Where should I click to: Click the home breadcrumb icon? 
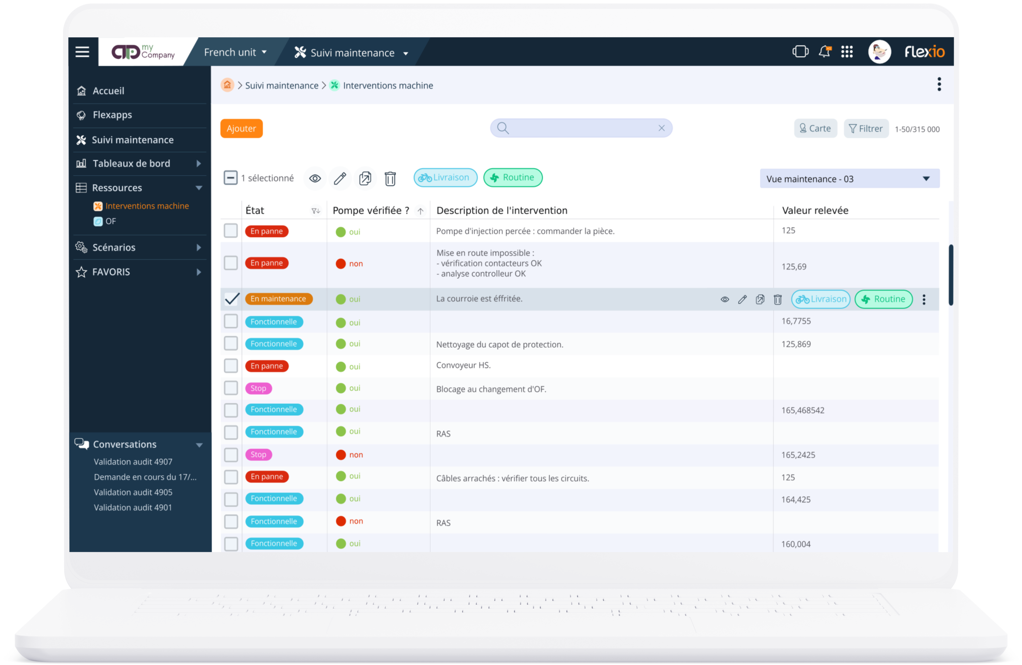(x=227, y=85)
